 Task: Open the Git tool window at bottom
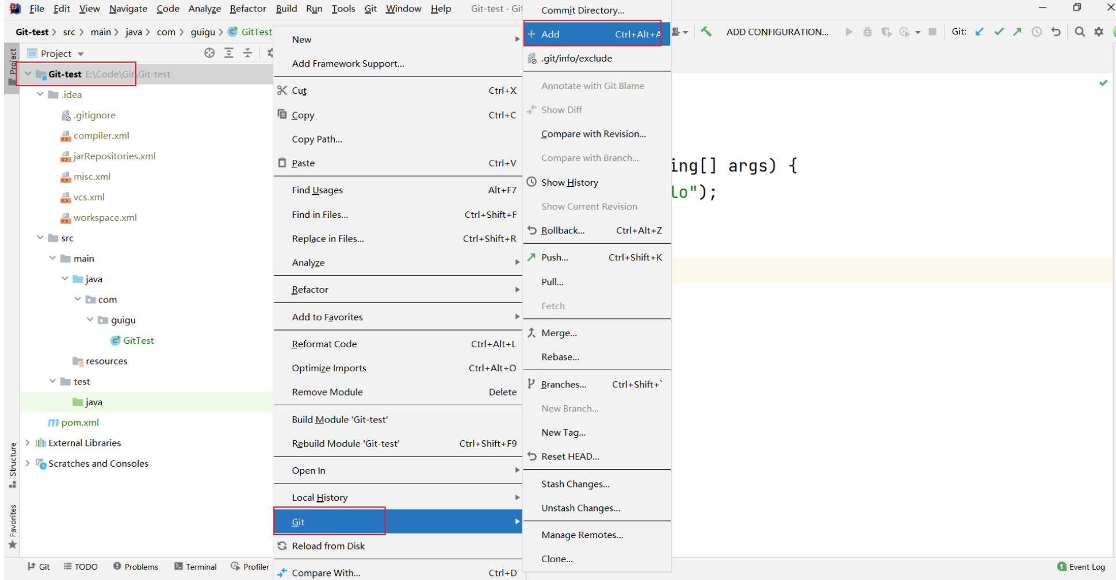(39, 567)
